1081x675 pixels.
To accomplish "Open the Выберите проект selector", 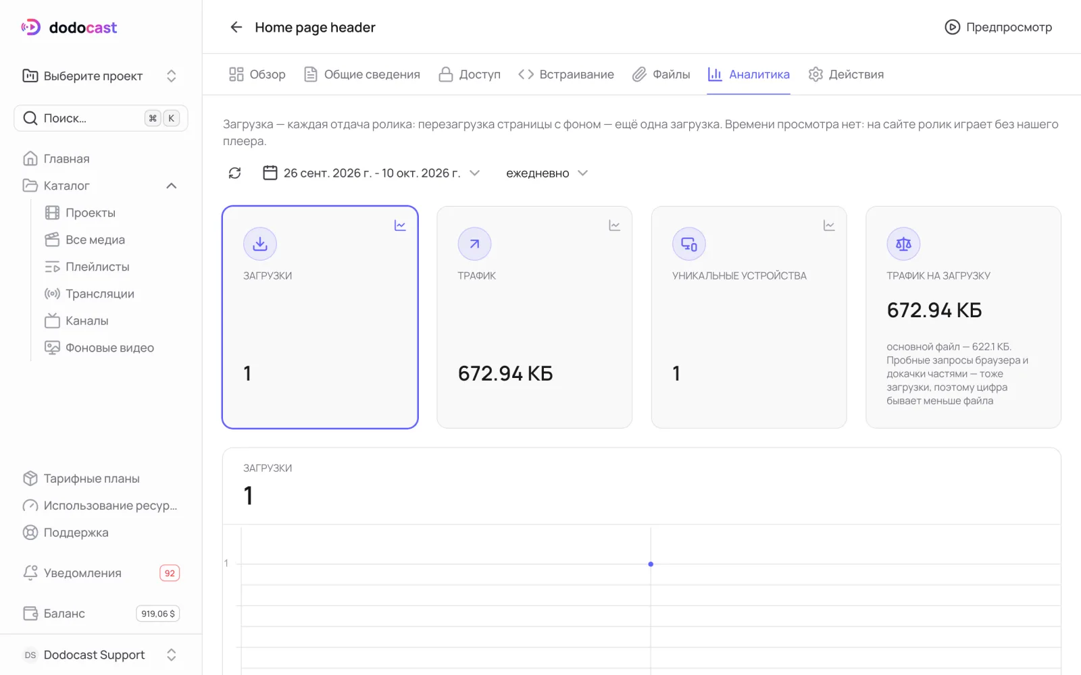I will point(100,76).
